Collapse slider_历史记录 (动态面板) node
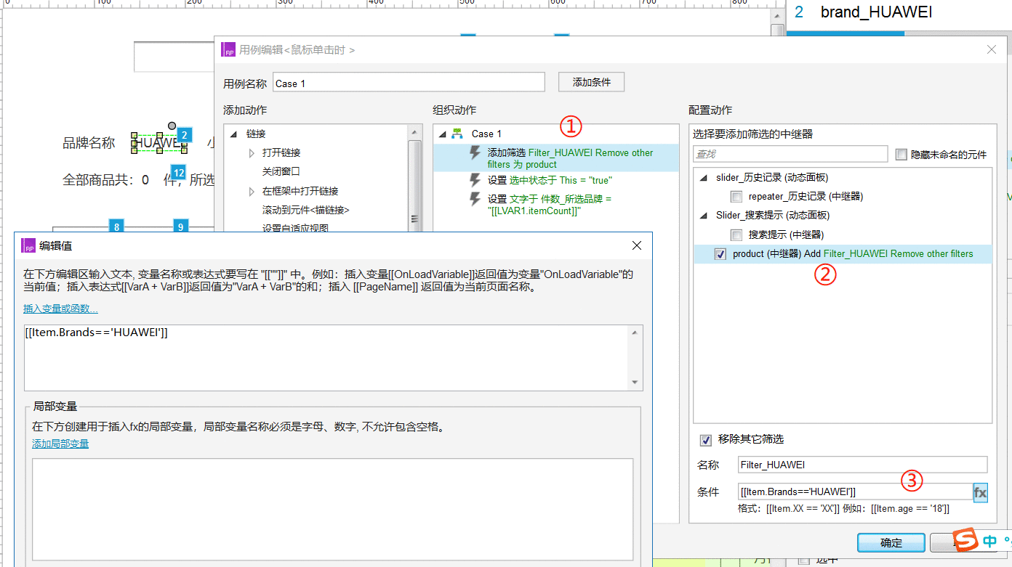The height and width of the screenshot is (567, 1012). pyautogui.click(x=703, y=177)
